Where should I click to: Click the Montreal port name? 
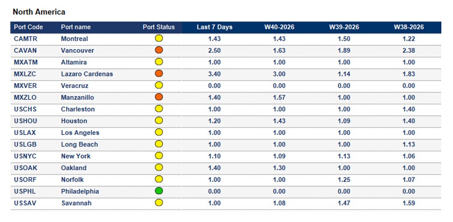(74, 39)
